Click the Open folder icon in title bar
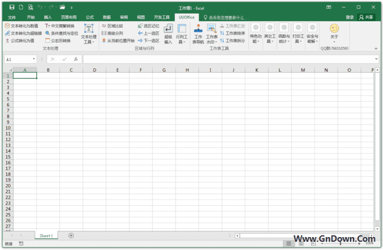Screen dimensions: 383x250 (62, 7)
